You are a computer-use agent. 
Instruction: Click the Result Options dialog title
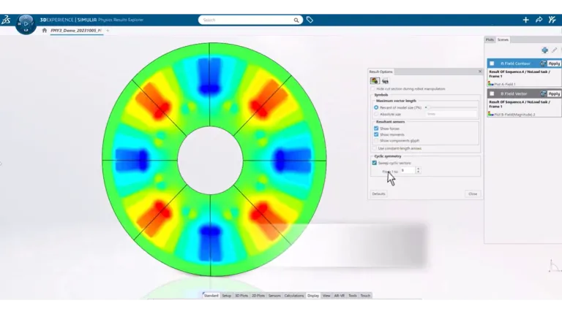pos(381,72)
